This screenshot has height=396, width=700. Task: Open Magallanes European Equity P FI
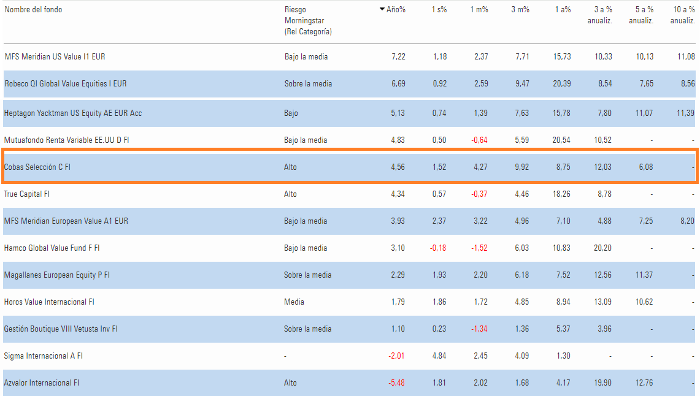[x=56, y=275]
